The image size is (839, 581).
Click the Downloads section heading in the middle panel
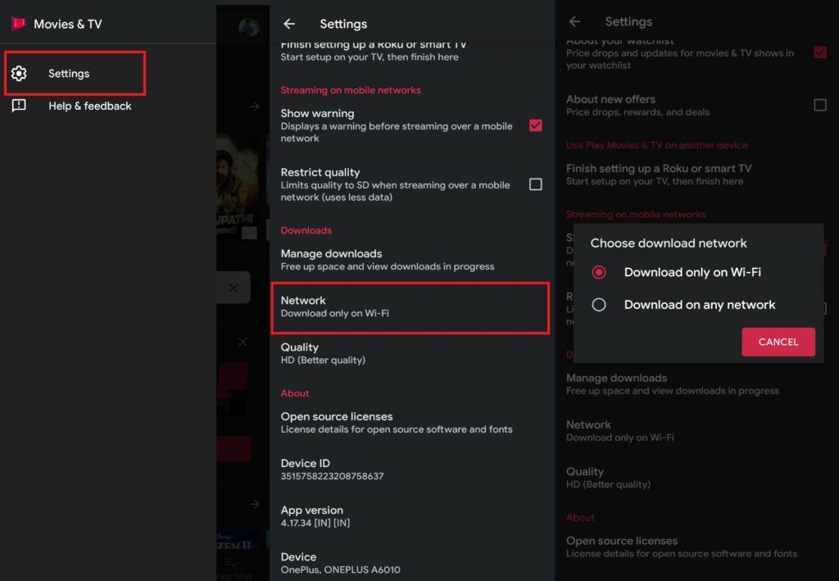[x=306, y=230]
